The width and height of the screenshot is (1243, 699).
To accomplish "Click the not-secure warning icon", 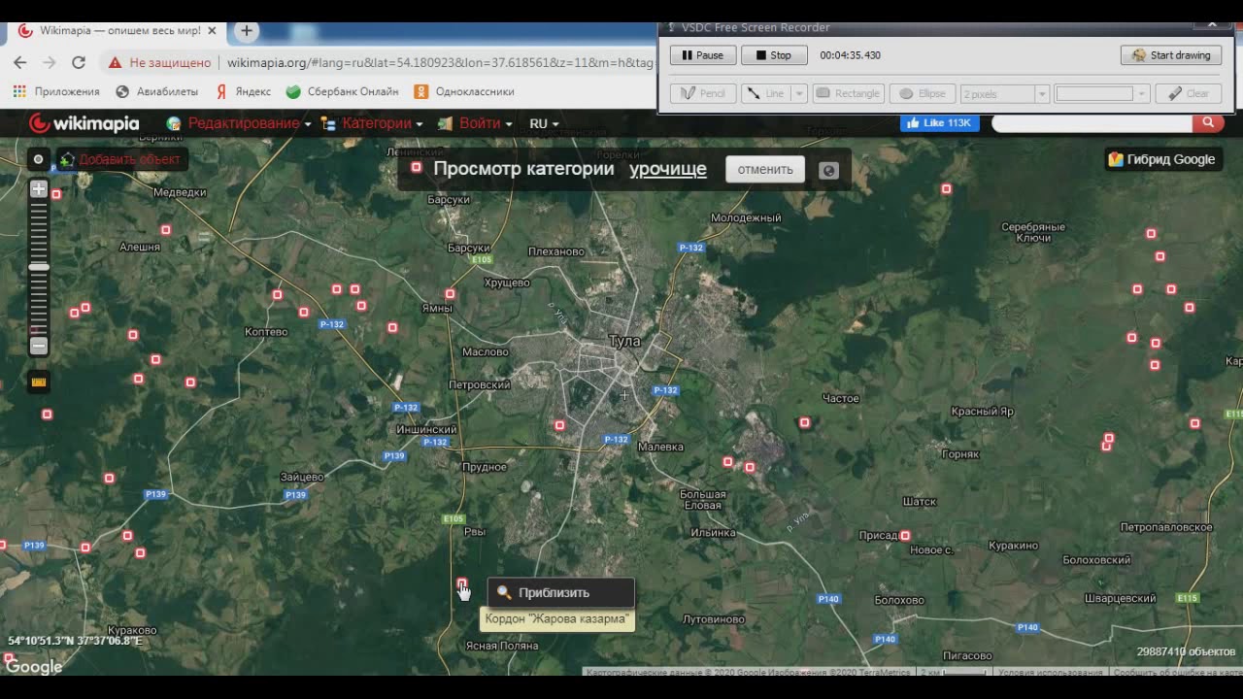I will [115, 62].
